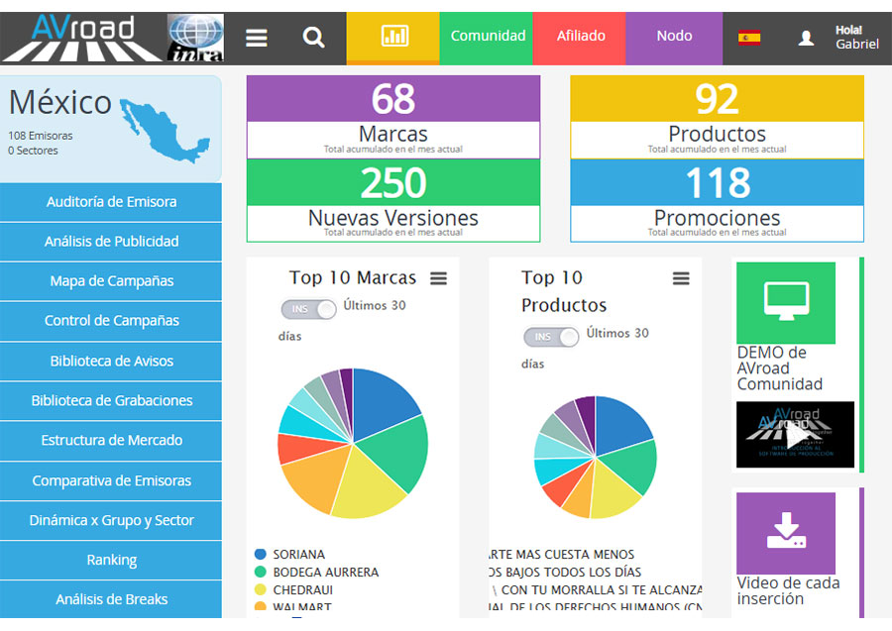892x631 pixels.
Task: Select the yellow chart dashboard tab
Action: point(393,38)
